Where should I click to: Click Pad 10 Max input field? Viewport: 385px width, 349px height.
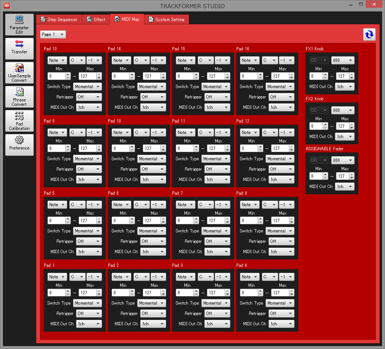152,148
